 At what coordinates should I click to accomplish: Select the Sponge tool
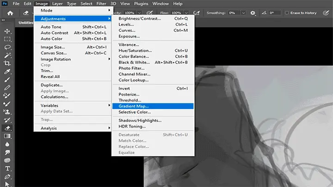coord(7,160)
